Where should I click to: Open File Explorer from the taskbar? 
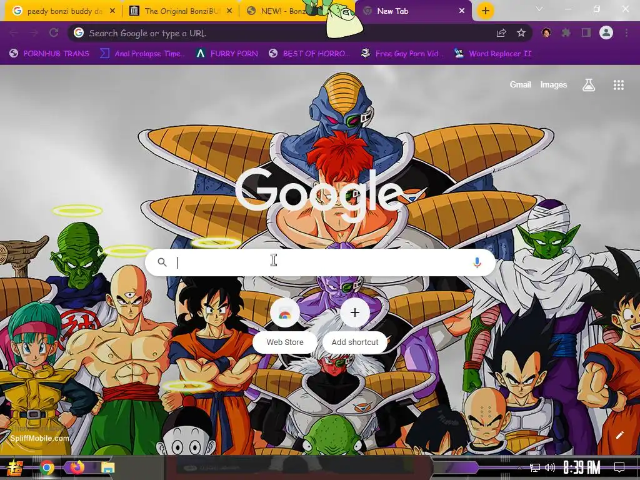click(107, 467)
